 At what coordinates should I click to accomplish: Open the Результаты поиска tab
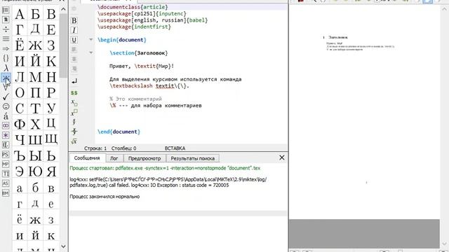point(192,158)
